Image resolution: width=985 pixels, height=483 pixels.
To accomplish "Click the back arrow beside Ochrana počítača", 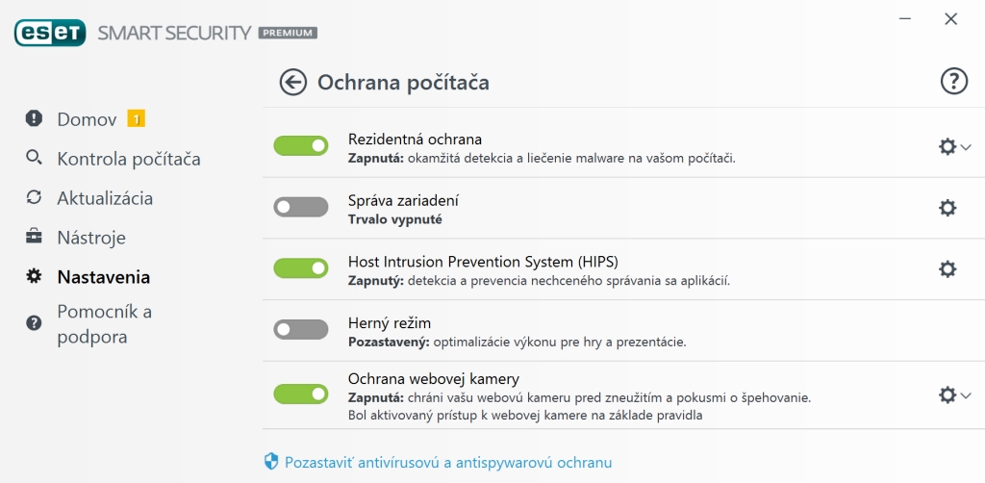I will [293, 82].
